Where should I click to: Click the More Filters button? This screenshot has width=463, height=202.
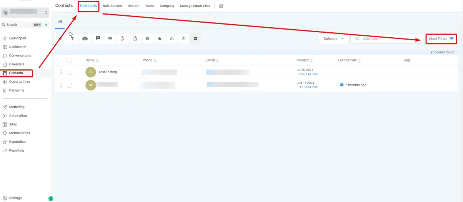click(441, 38)
